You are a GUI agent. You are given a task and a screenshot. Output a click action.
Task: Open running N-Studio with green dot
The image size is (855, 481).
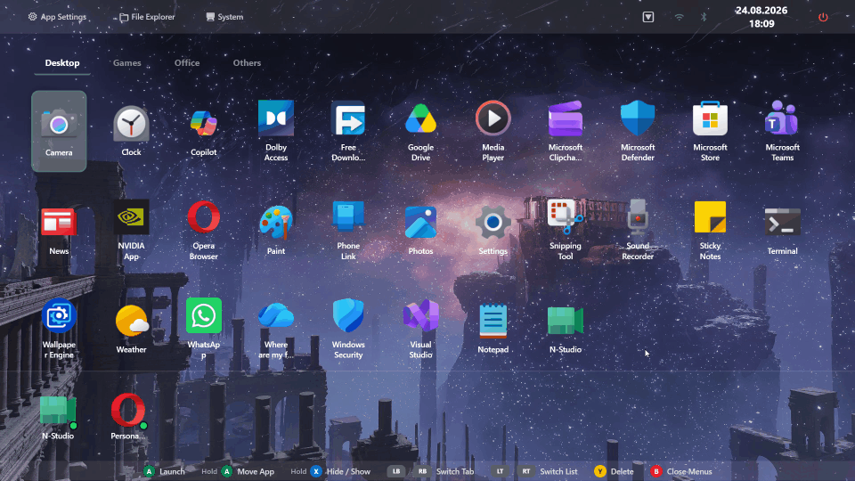(x=58, y=417)
